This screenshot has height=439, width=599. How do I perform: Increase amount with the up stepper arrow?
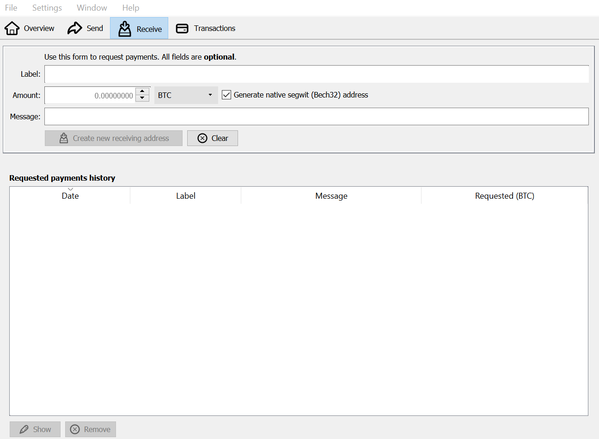142,91
